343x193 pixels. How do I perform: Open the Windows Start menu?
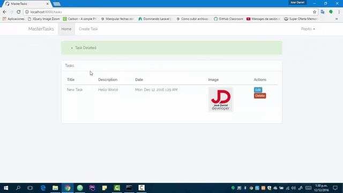click(6, 188)
